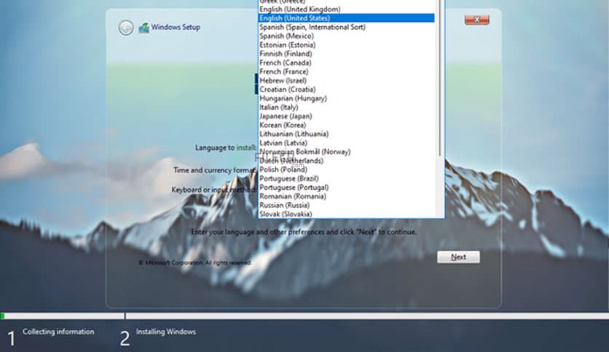Select Lithuanian (Lithuania) entry

point(347,134)
